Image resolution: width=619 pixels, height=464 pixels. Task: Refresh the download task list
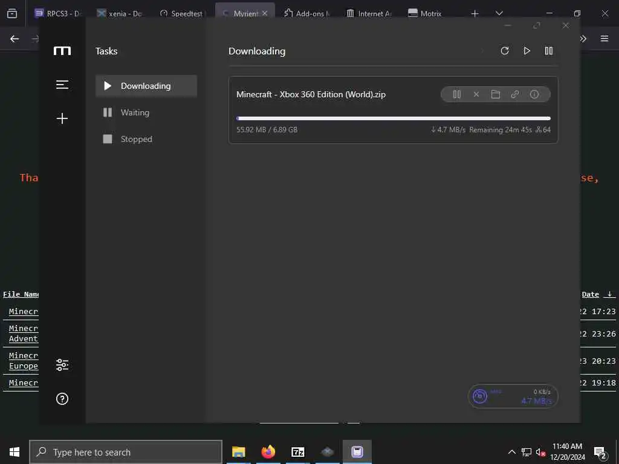(505, 51)
